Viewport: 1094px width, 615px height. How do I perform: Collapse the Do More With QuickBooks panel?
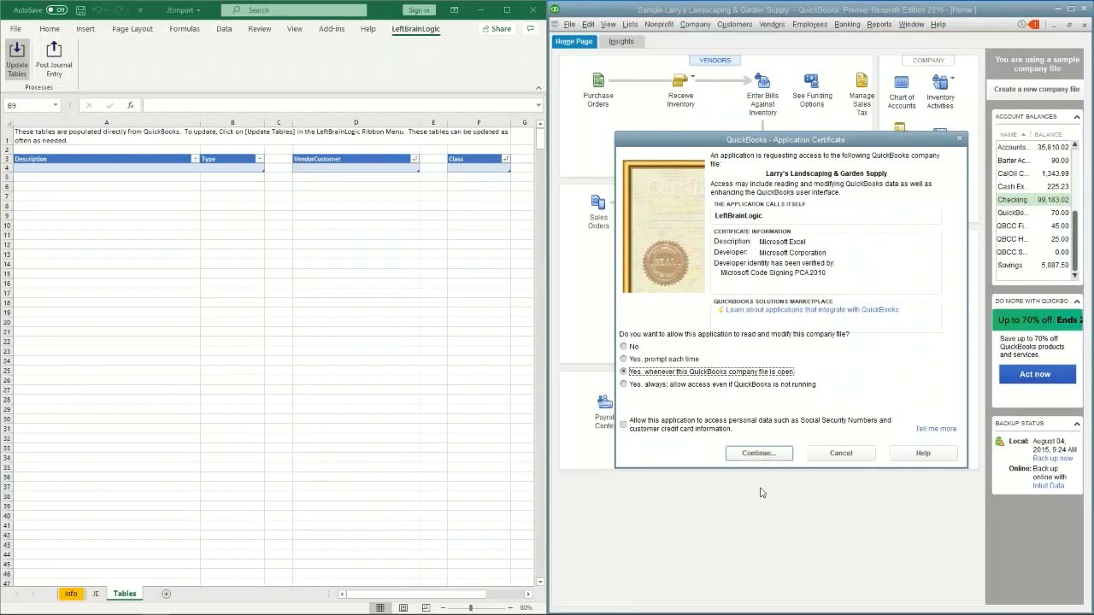point(1076,301)
